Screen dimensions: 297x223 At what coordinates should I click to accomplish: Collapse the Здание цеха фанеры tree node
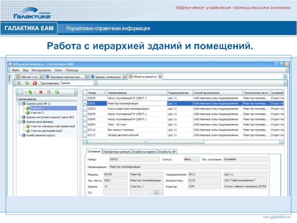(x=18, y=122)
